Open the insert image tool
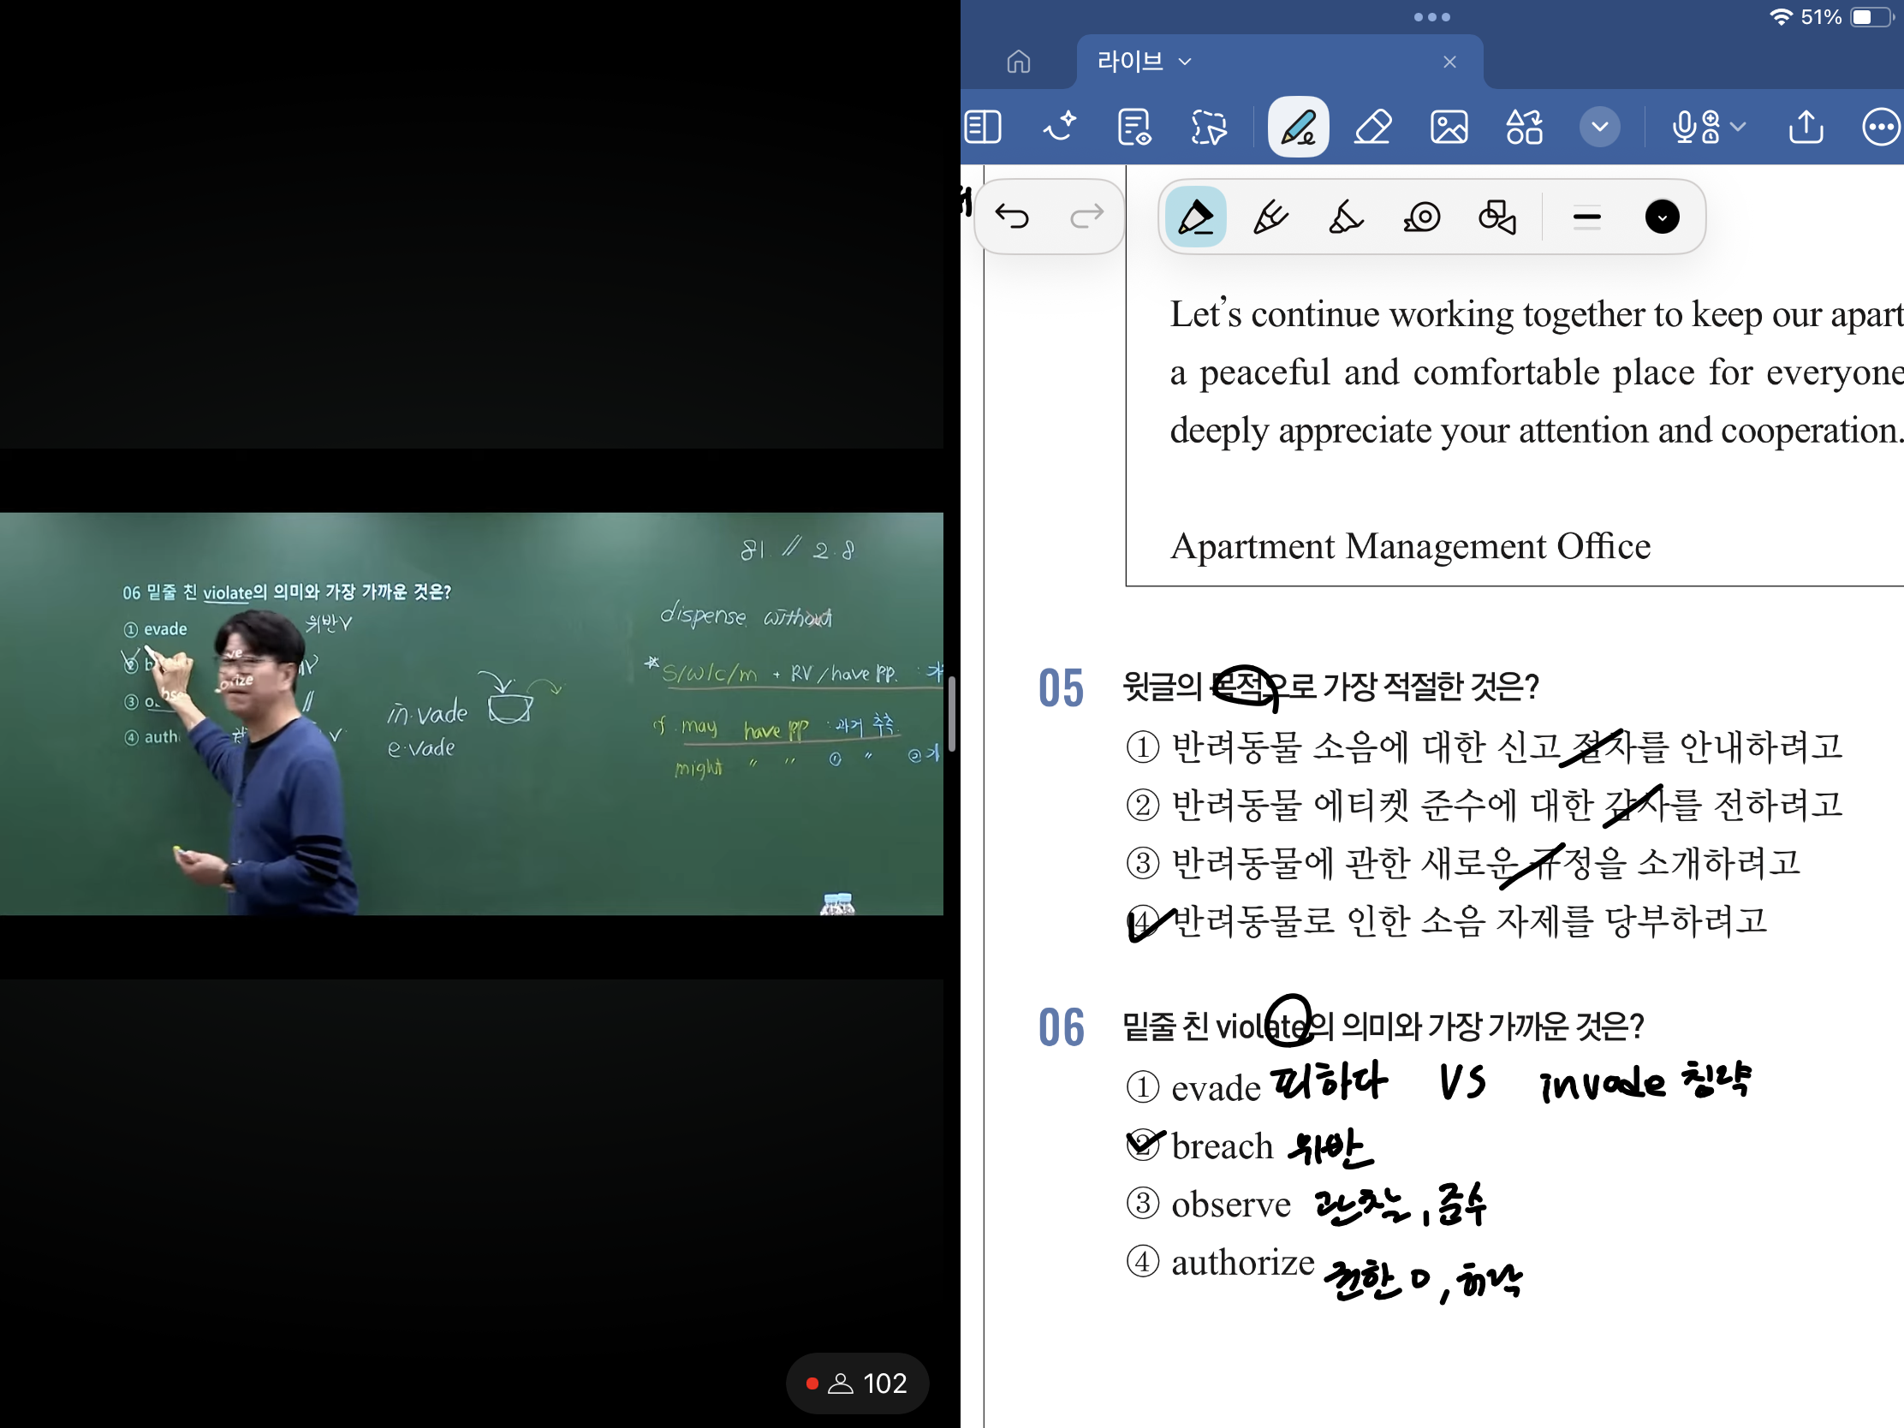Screen dimensions: 1904x1428 pyautogui.click(x=1449, y=128)
